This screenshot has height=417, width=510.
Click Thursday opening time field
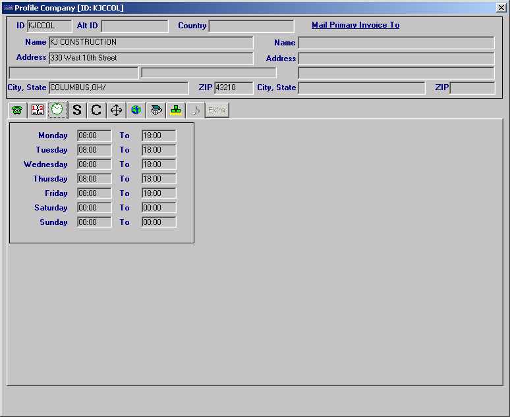pos(94,179)
